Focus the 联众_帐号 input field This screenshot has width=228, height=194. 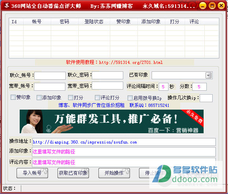point(50,76)
